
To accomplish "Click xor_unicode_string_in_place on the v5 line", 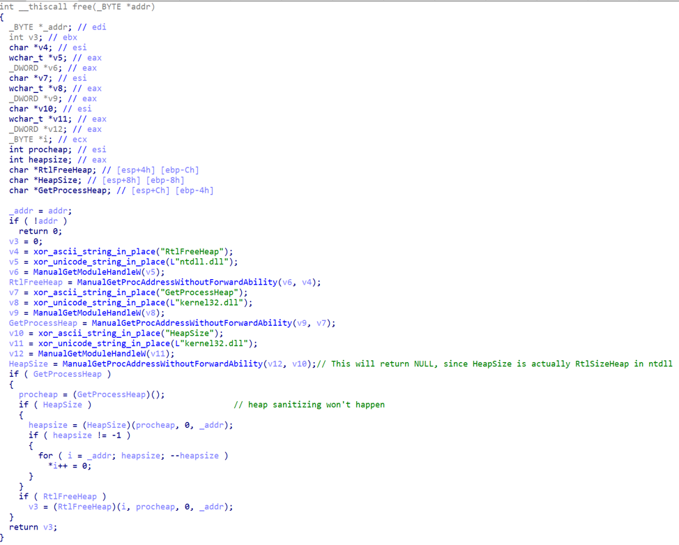I will coord(99,262).
